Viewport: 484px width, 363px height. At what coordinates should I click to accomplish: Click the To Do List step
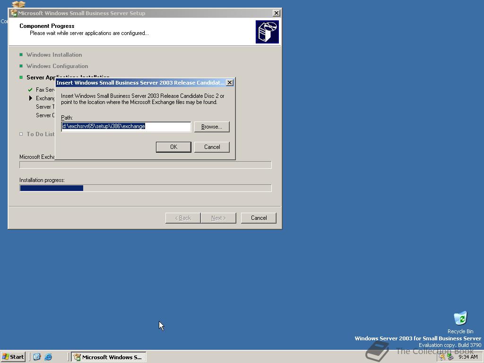click(x=41, y=134)
